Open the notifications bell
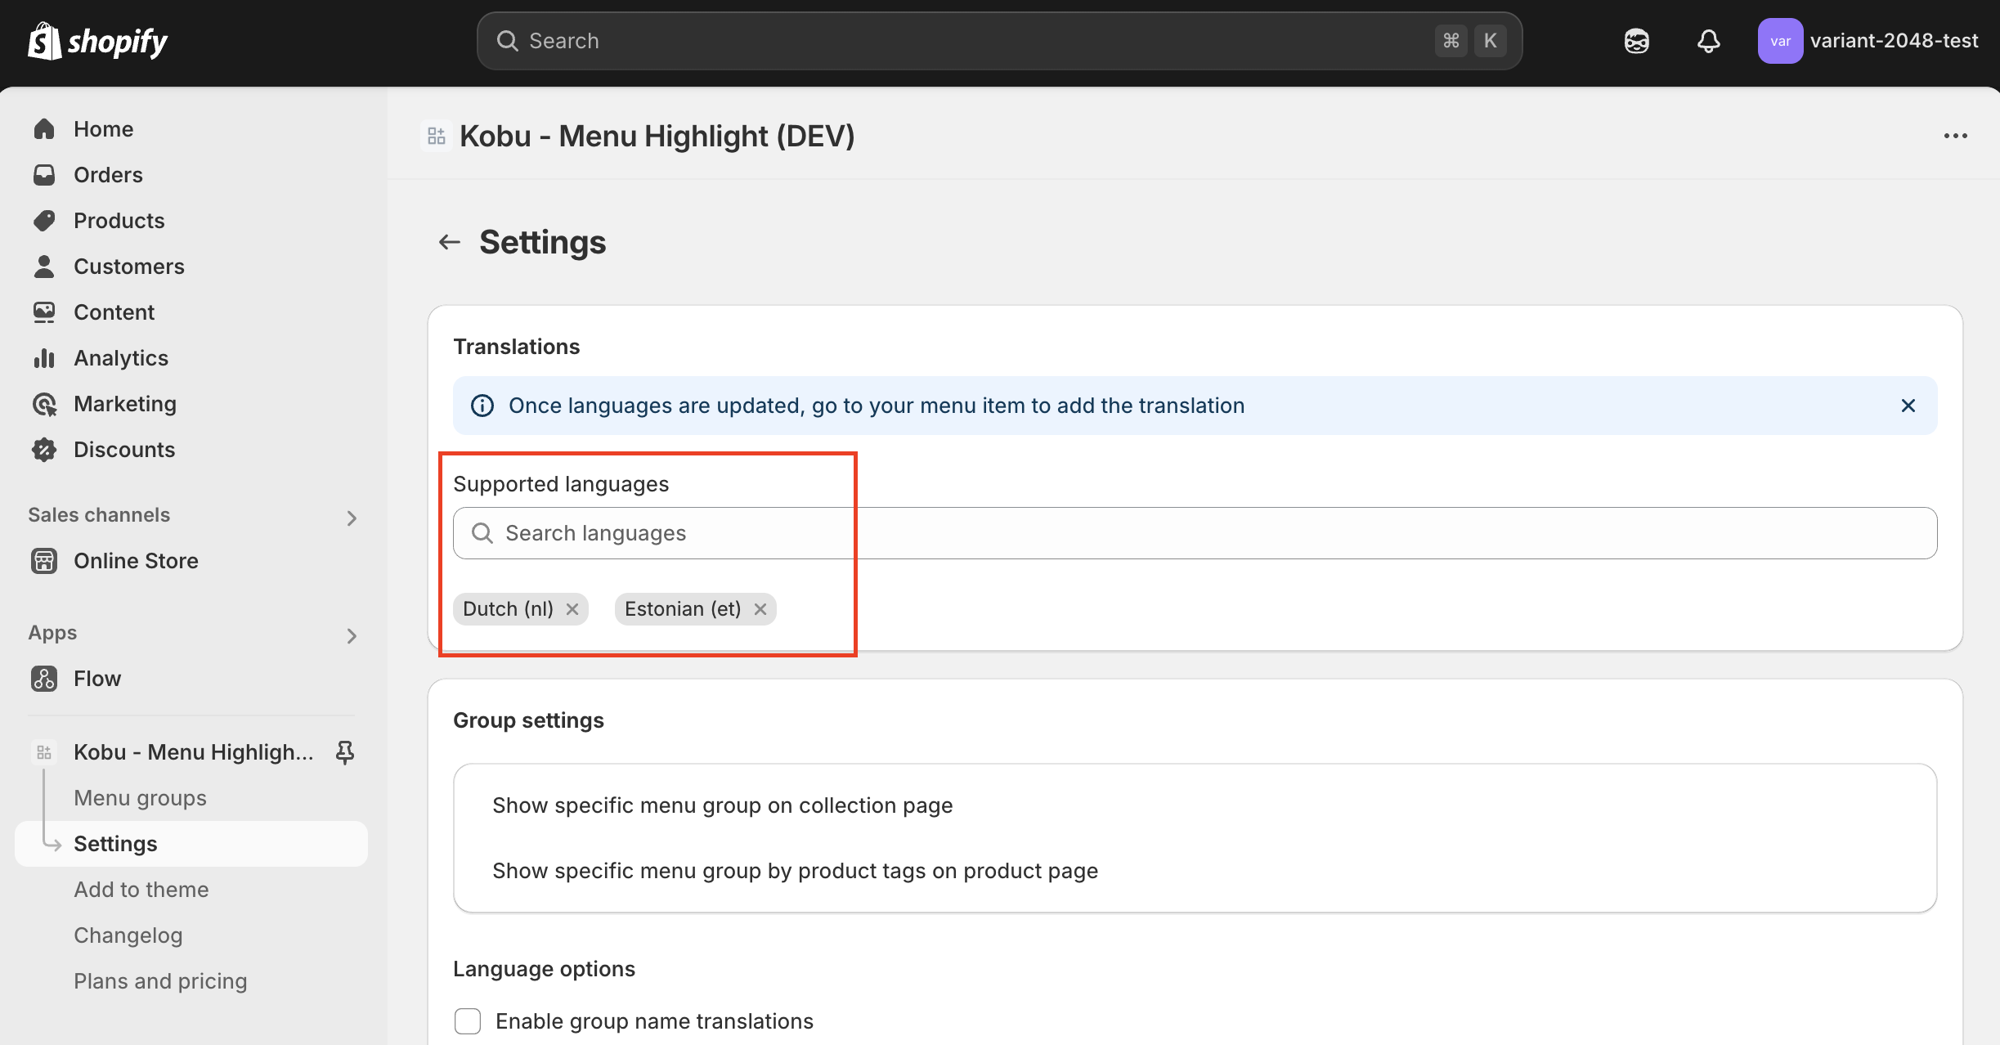Image resolution: width=2000 pixels, height=1045 pixels. pos(1708,40)
